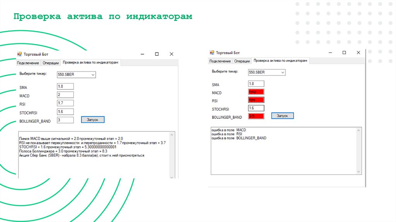
Task: Expand the 550.SBER ticker dropdown in left window
Action: tap(93, 75)
